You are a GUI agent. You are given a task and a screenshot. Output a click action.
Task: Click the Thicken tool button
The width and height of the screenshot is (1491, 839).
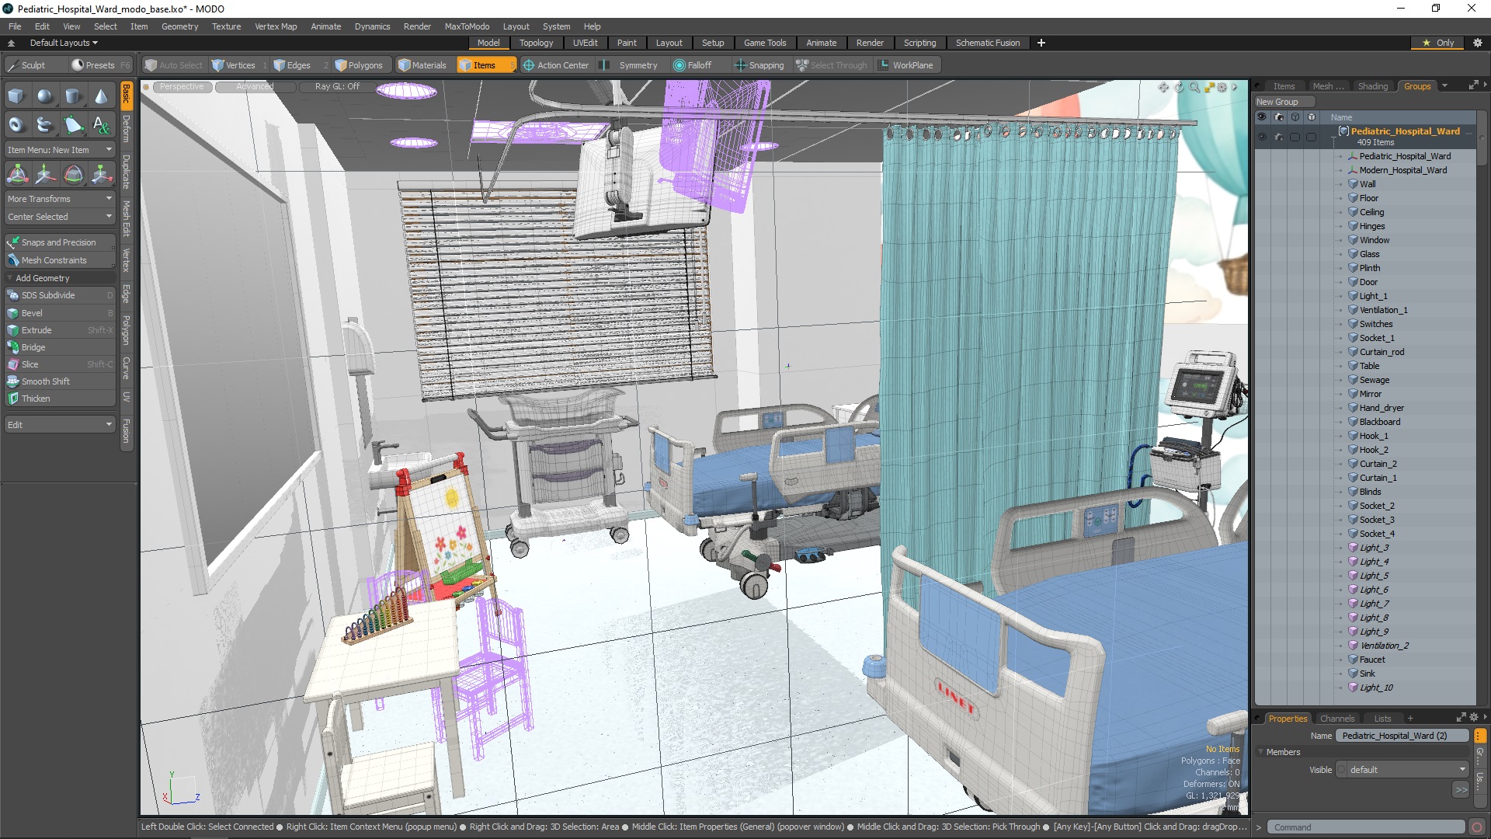pos(60,399)
